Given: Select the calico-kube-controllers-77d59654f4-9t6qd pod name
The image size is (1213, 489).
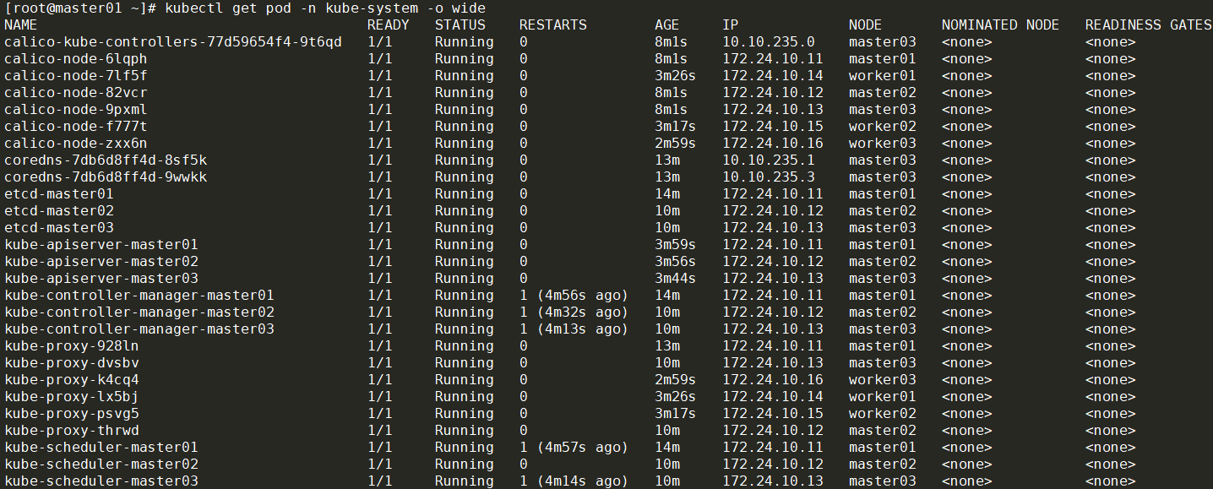Looking at the screenshot, I should coord(173,42).
